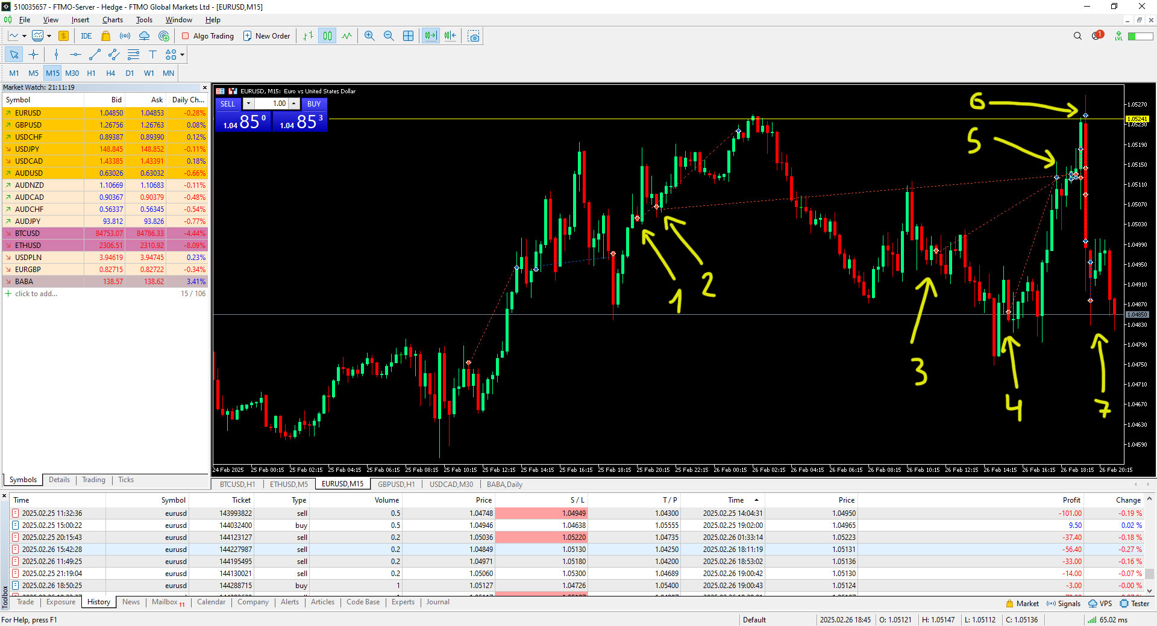The image size is (1157, 626).
Task: Click the SELL button on chart panel
Action: click(x=228, y=104)
